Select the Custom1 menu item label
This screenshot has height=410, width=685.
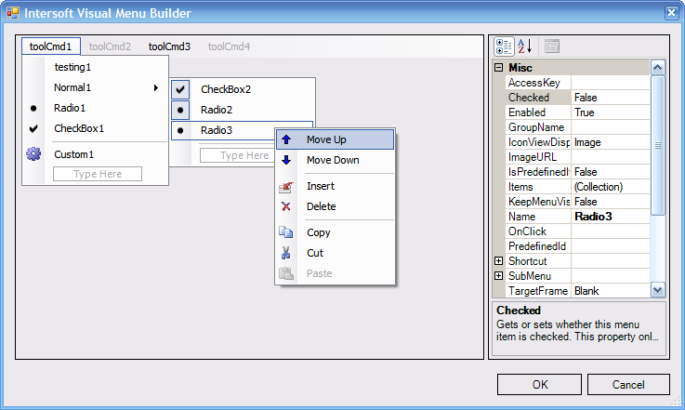73,154
